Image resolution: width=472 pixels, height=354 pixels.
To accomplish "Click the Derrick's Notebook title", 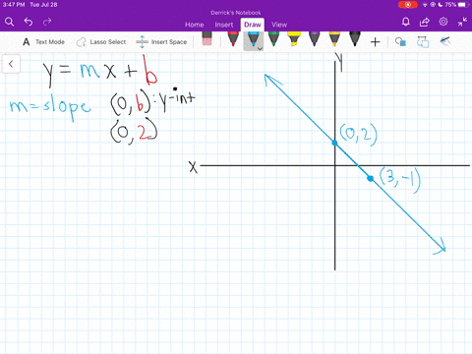I will pyautogui.click(x=236, y=13).
